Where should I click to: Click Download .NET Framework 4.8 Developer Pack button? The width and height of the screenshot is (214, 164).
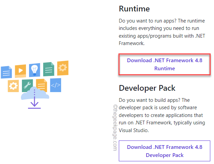(x=164, y=151)
